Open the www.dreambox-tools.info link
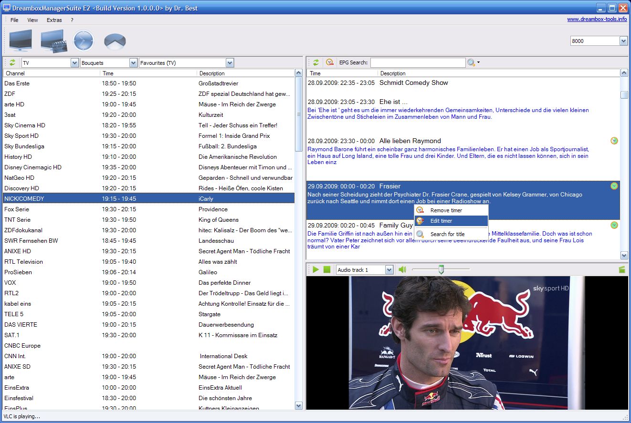Image resolution: width=631 pixels, height=423 pixels. pyautogui.click(x=597, y=19)
